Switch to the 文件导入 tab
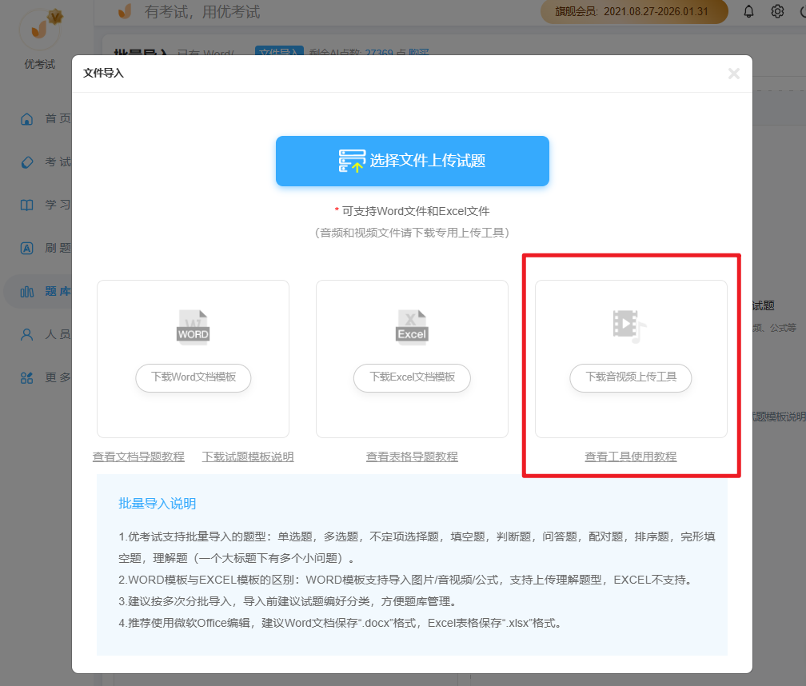This screenshot has height=686, width=806. (x=279, y=50)
